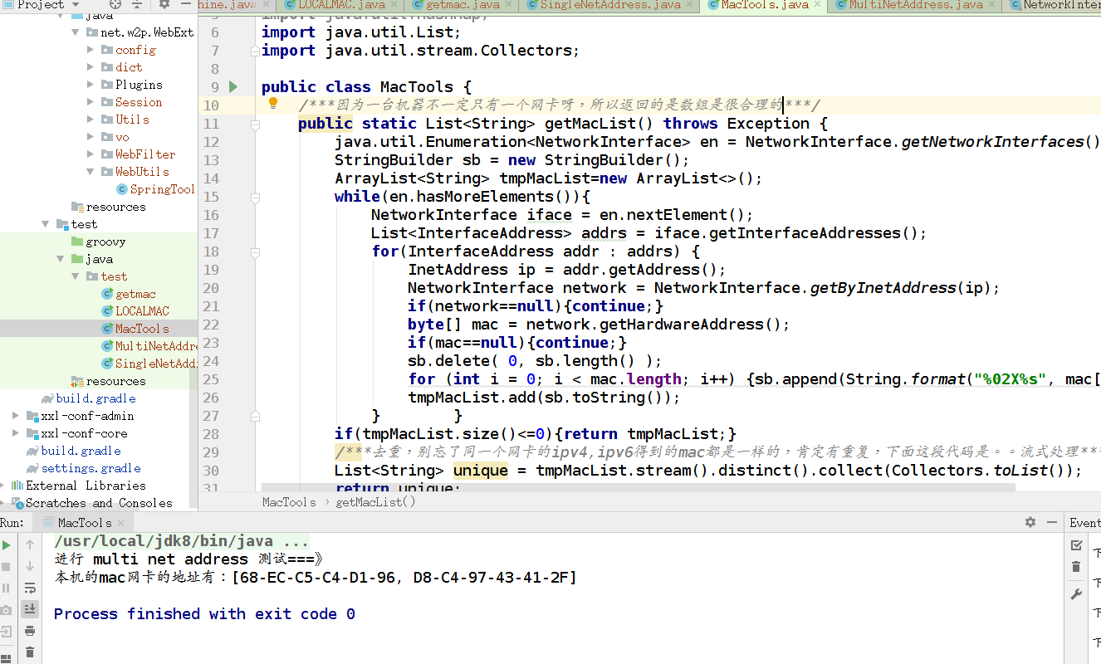Expand the WebFilter folder
The height and width of the screenshot is (664, 1101).
(x=91, y=154)
